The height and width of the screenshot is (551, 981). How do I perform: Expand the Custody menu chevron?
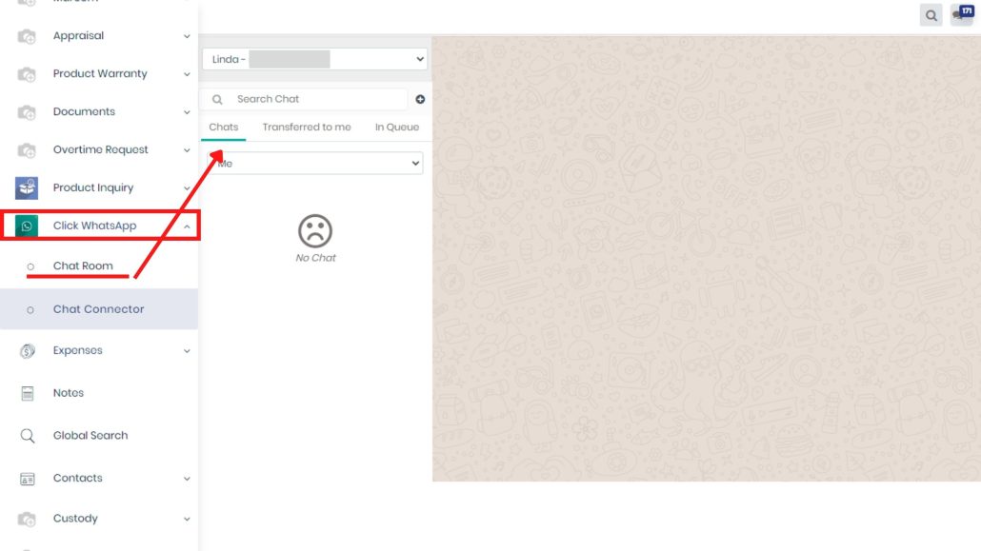point(187,519)
